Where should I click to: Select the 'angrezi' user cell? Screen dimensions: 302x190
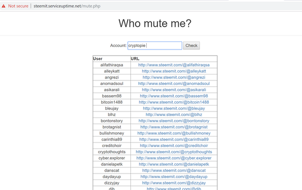(x=112, y=77)
